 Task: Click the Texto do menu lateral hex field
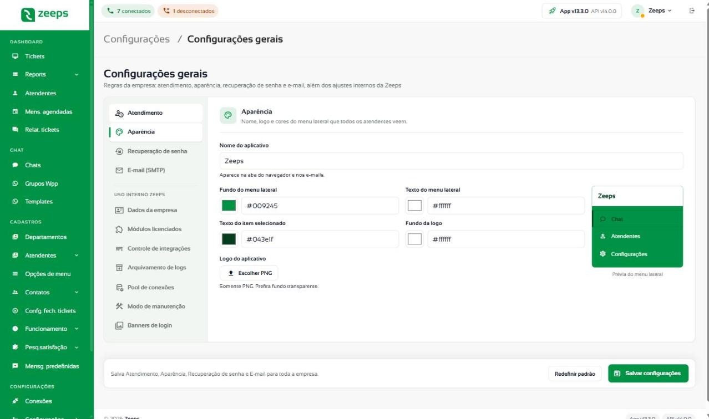505,206
